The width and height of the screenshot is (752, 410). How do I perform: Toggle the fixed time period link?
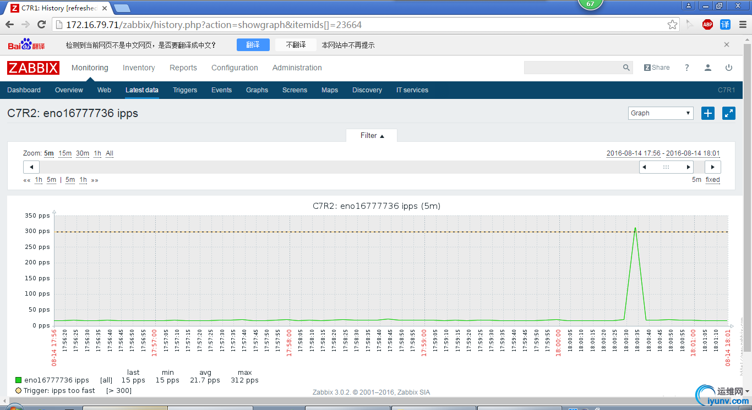click(x=713, y=180)
